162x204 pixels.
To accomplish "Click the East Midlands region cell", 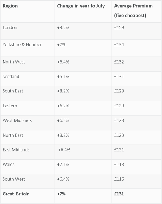I will point(16,150).
